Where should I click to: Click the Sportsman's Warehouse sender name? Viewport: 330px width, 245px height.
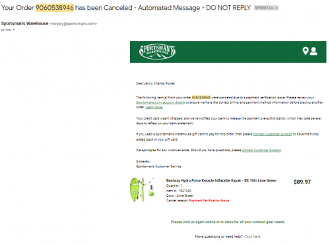24,24
